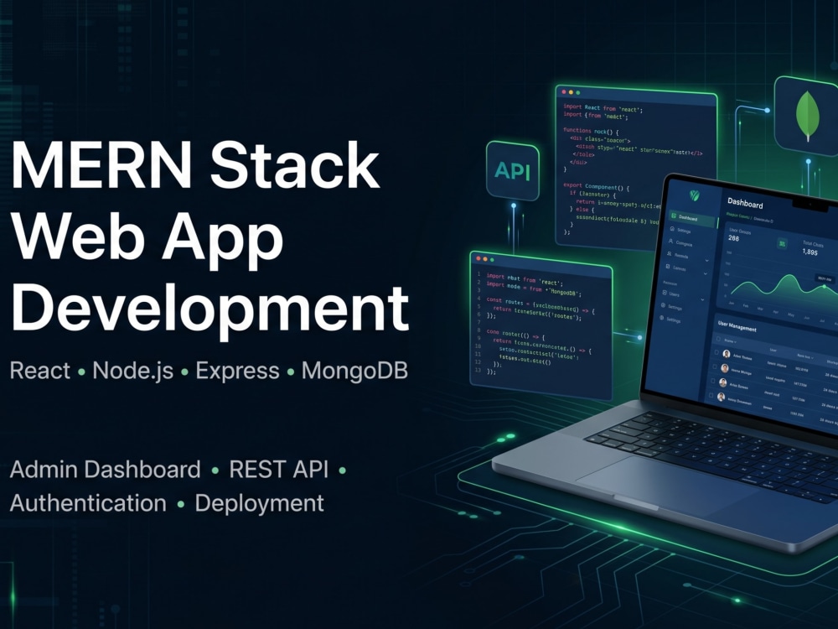Click the "User Management" section heading
This screenshot has width=838, height=629.
point(737,325)
